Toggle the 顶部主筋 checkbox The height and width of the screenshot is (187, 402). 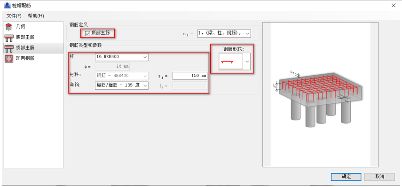[87, 33]
